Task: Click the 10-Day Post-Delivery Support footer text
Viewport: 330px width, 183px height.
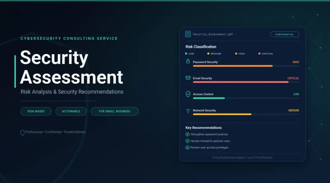Action: tap(242, 158)
